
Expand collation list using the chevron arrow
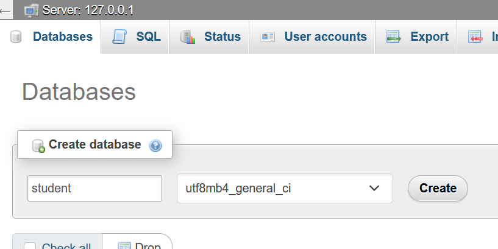(374, 188)
